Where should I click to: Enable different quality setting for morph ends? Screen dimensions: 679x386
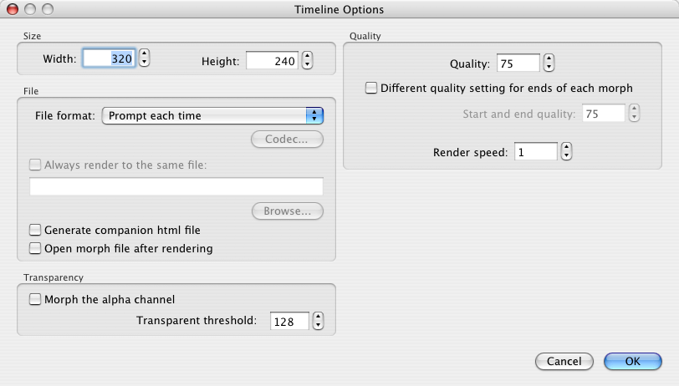[x=371, y=88]
